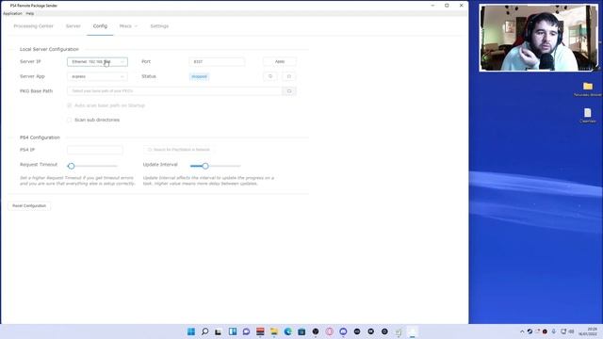
Task: Open the Settings tab
Action: [x=159, y=26]
